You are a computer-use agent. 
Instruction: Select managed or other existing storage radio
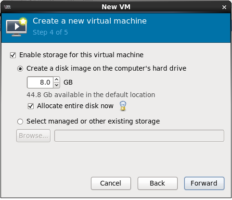[x=20, y=122]
